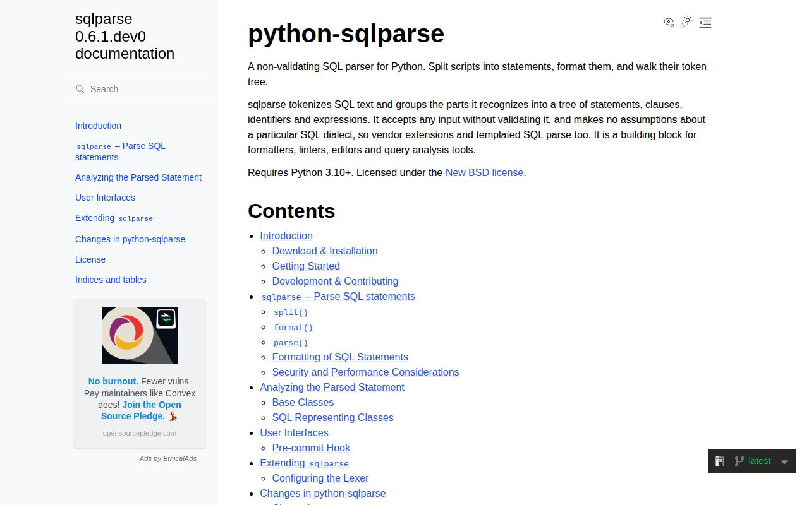Viewport: 809px width, 505px height.
Task: Open Formatting of SQL Statements link
Action: [x=340, y=357]
